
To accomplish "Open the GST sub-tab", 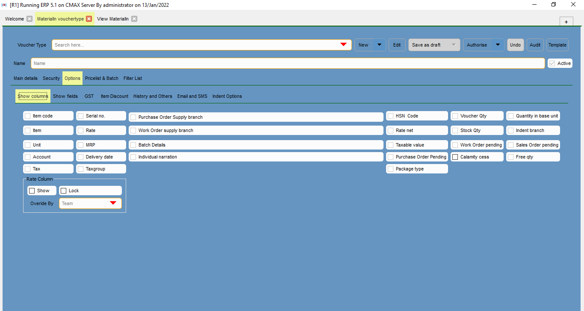I will 89,96.
